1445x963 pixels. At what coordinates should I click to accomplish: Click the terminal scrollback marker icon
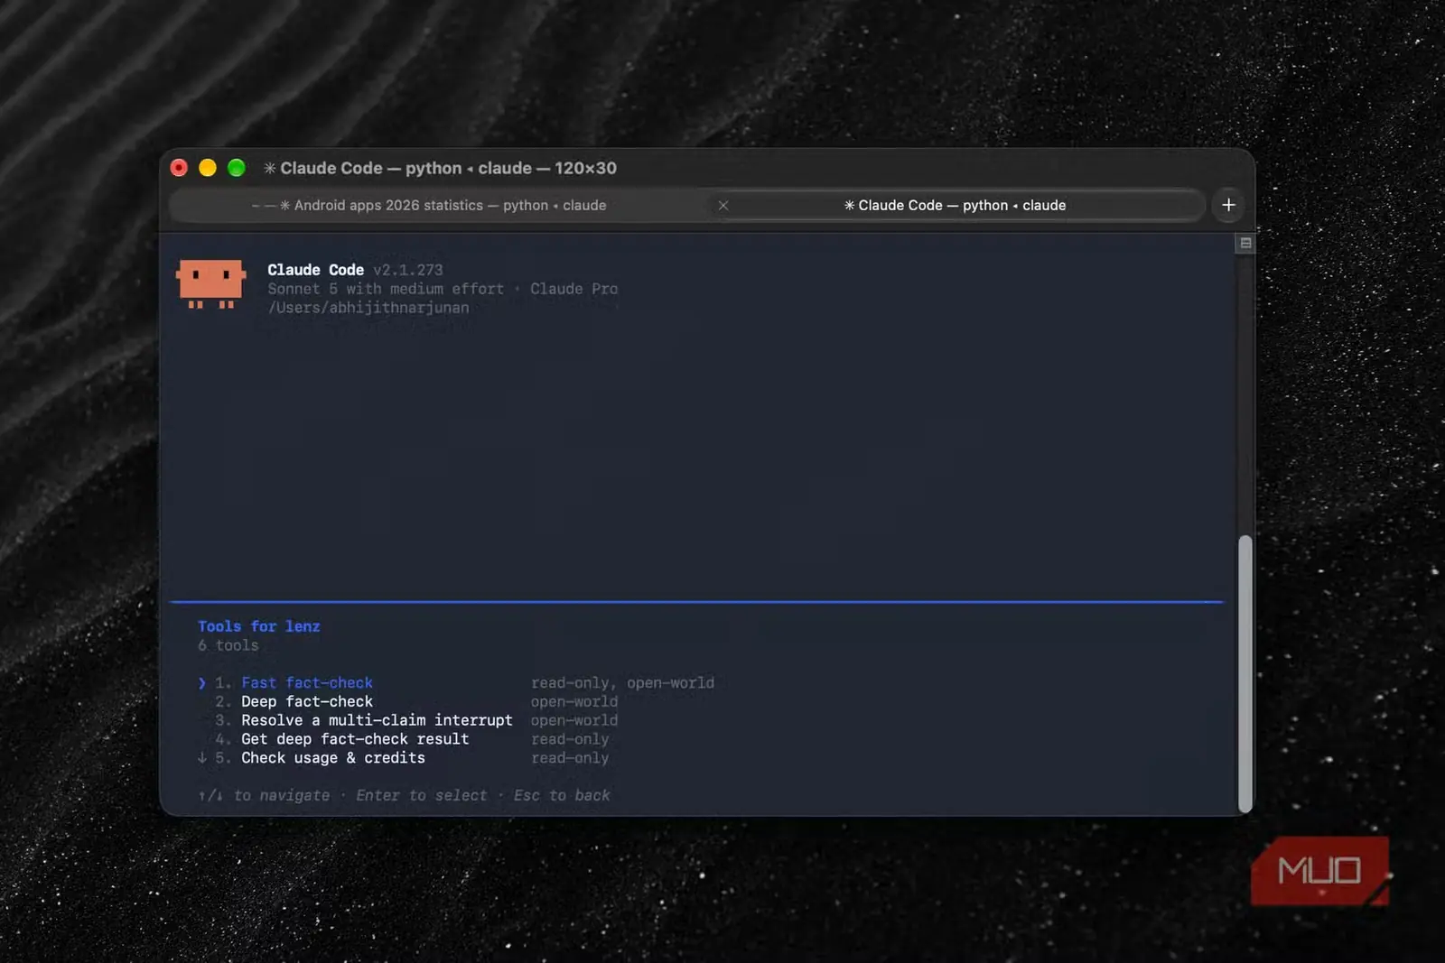1245,243
